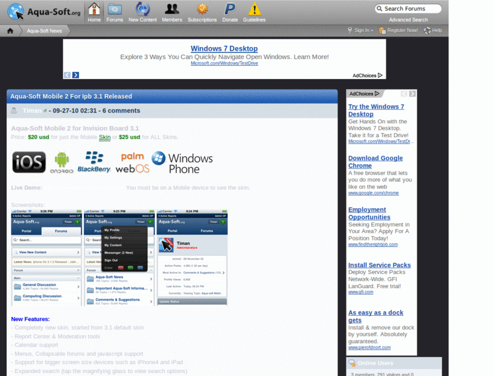Open the Subscriptions icon
The width and height of the screenshot is (501, 376).
[x=202, y=9]
